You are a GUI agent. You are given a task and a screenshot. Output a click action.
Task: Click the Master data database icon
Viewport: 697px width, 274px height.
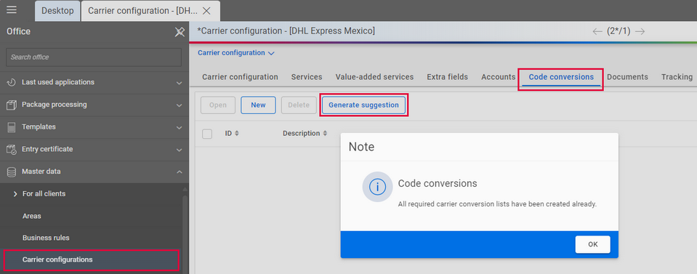pos(12,172)
